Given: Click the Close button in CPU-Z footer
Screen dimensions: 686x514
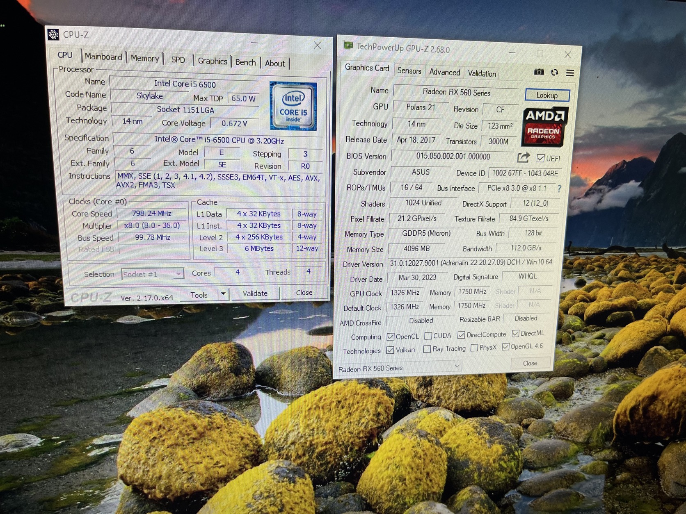Looking at the screenshot, I should coord(304,293).
